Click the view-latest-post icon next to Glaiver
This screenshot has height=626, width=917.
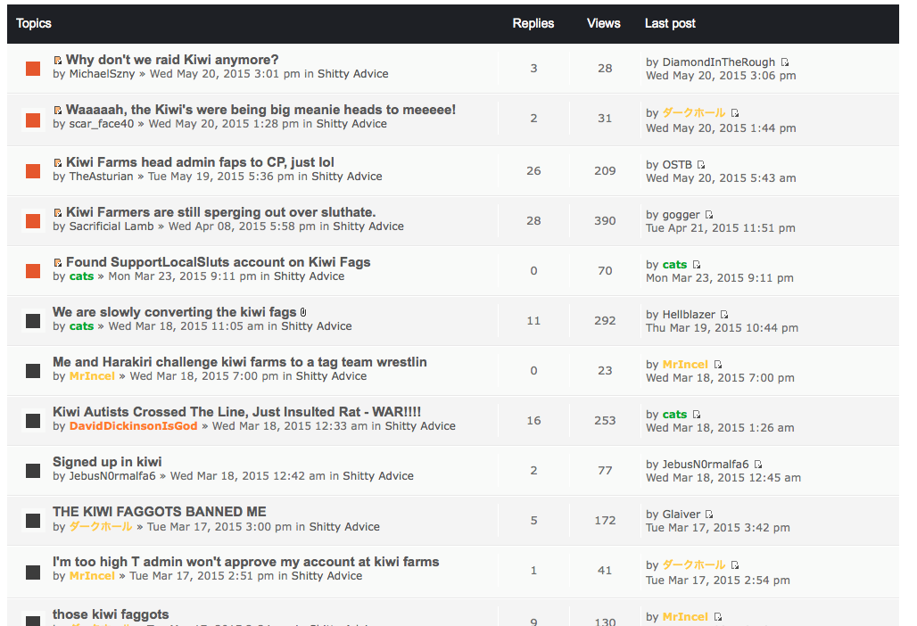click(x=709, y=515)
